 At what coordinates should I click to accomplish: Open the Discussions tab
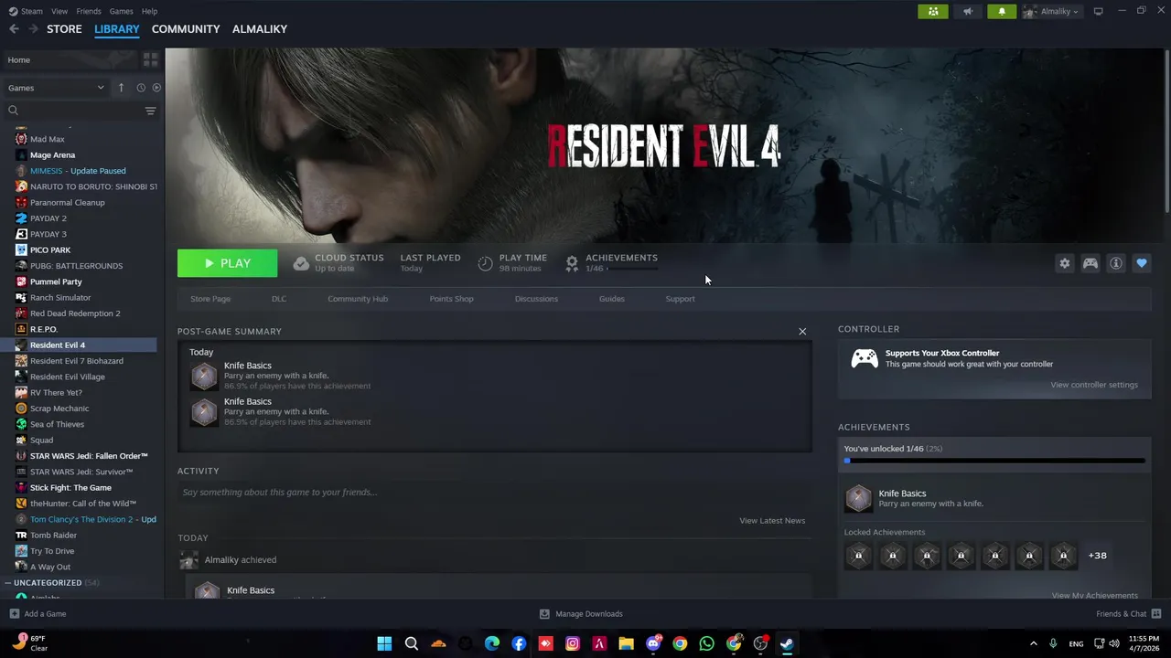[536, 299]
